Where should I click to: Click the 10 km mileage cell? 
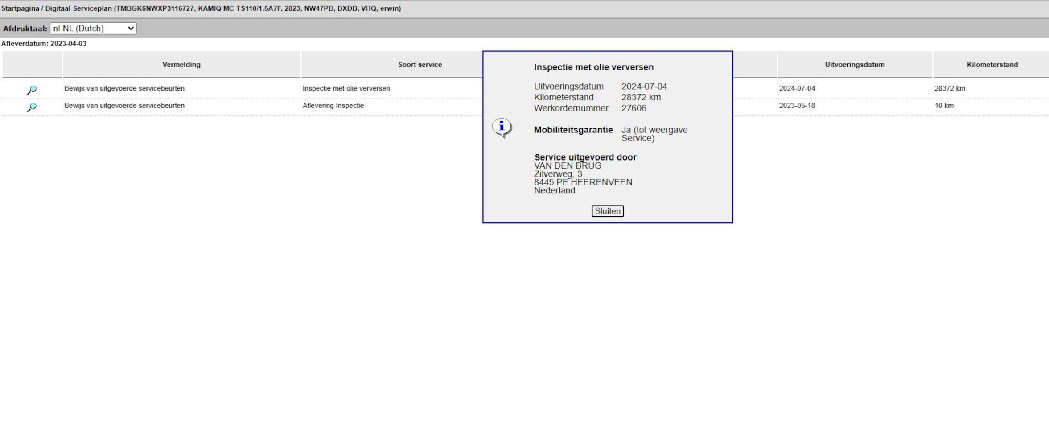point(944,106)
